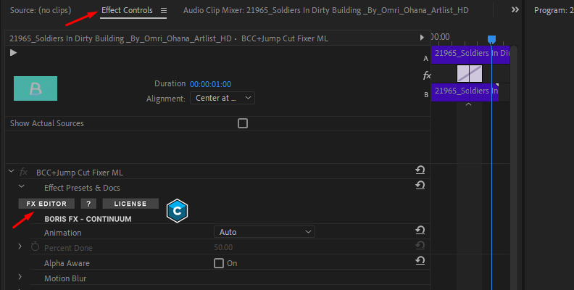
Task: Click the Show Actual Sources label
Action: pos(47,123)
